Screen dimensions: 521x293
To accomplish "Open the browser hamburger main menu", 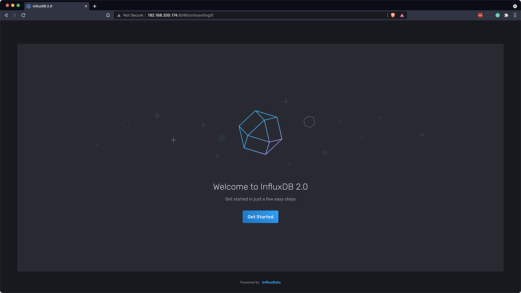I will (x=515, y=15).
